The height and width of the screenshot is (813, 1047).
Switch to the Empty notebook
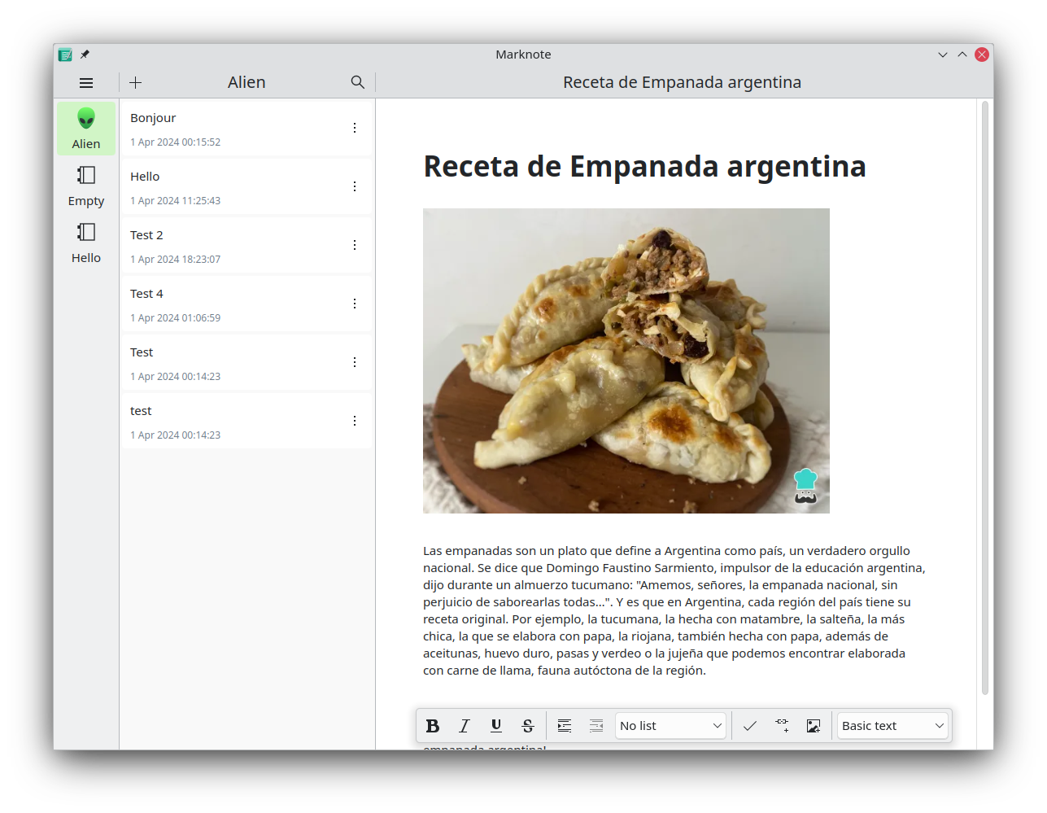tap(86, 186)
